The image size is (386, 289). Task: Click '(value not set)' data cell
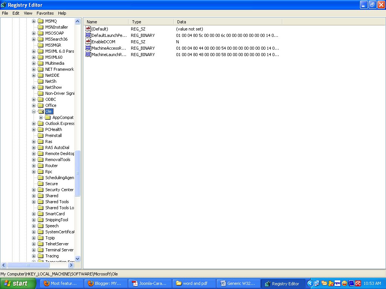click(x=190, y=29)
